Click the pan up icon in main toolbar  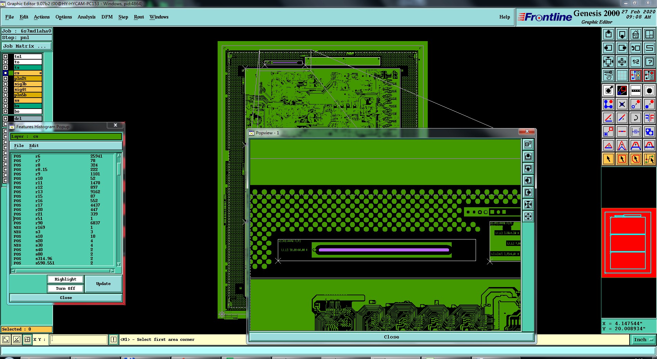[x=608, y=34]
